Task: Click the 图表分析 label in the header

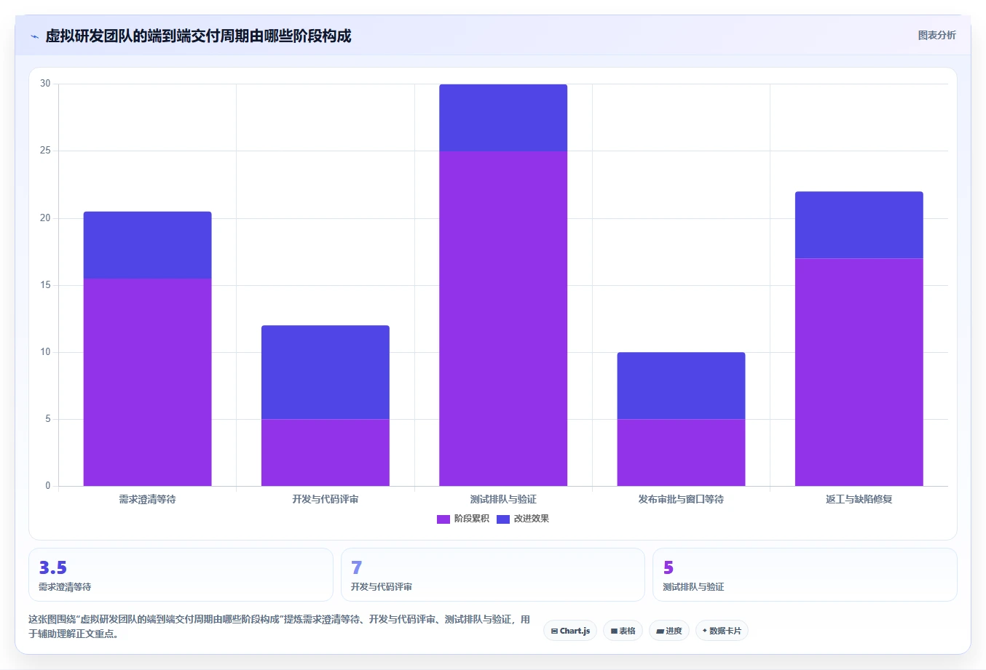Action: (936, 35)
